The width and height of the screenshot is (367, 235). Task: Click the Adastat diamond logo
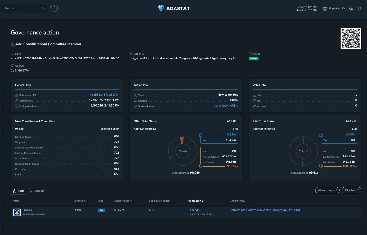(161, 9)
